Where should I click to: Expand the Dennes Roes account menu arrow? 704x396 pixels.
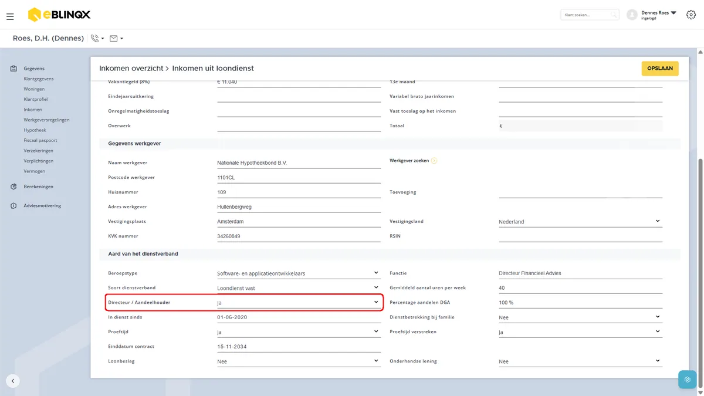pyautogui.click(x=673, y=12)
